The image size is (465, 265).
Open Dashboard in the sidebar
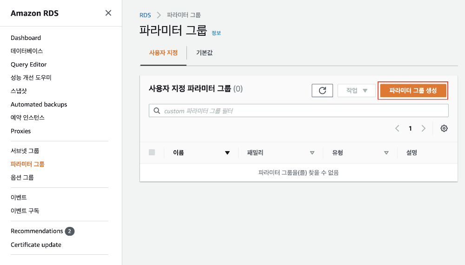pos(26,38)
